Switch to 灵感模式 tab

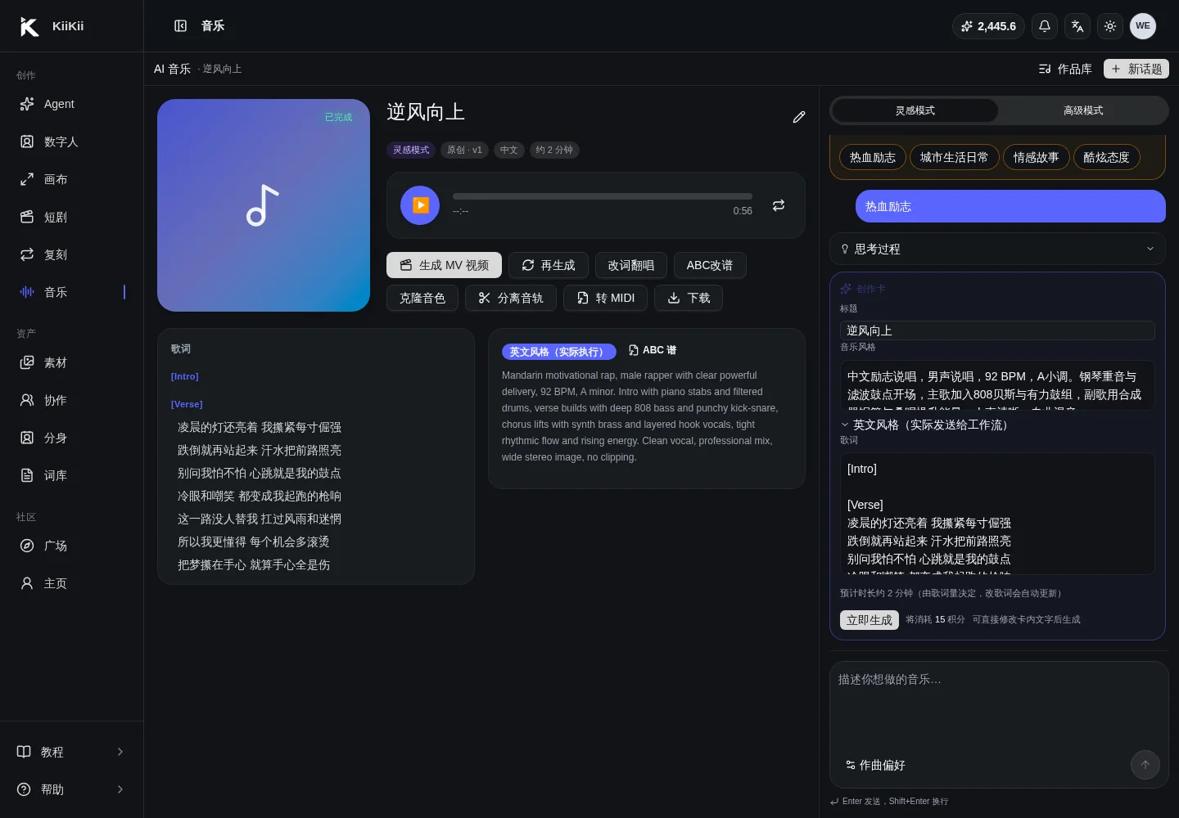click(x=915, y=110)
